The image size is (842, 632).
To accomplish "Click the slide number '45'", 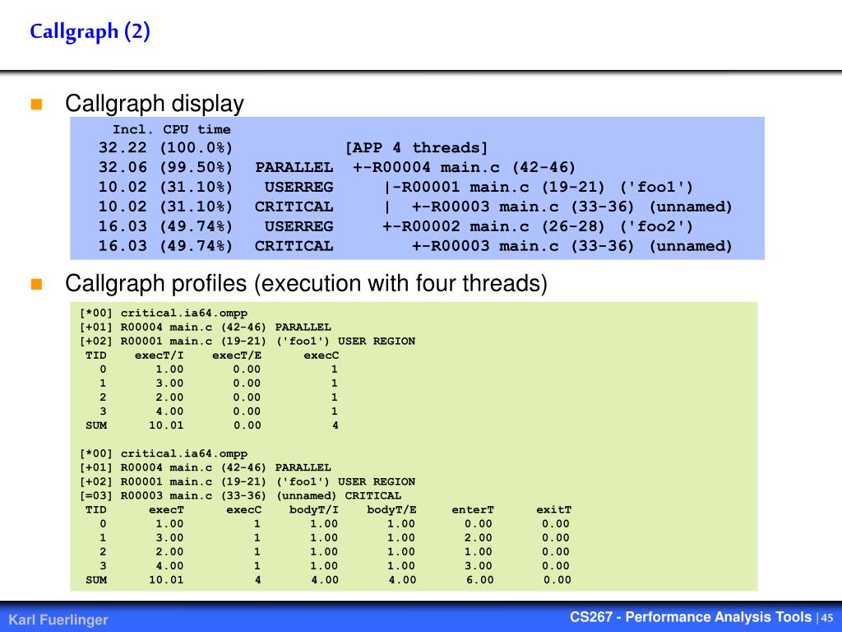I will coord(827,618).
